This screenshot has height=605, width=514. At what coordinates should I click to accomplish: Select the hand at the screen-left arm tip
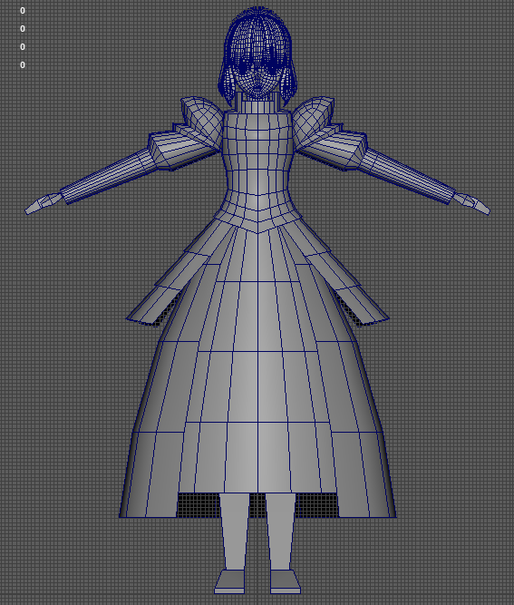point(43,204)
